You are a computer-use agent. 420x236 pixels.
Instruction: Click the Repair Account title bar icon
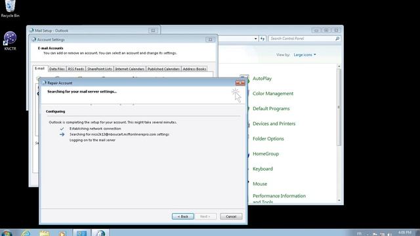(x=44, y=83)
